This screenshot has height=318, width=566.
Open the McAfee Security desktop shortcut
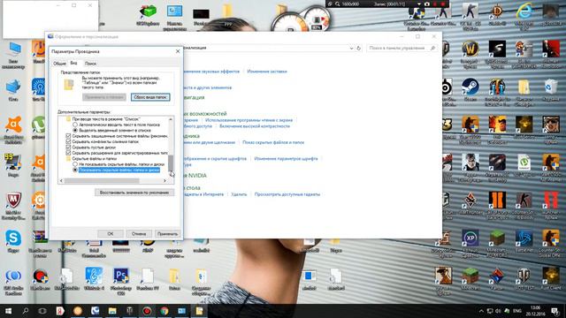pos(13,201)
